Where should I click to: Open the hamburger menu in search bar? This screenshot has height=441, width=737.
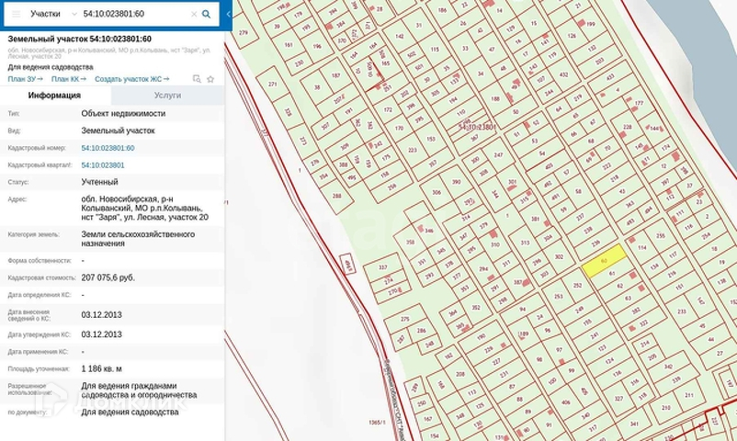[x=16, y=14]
